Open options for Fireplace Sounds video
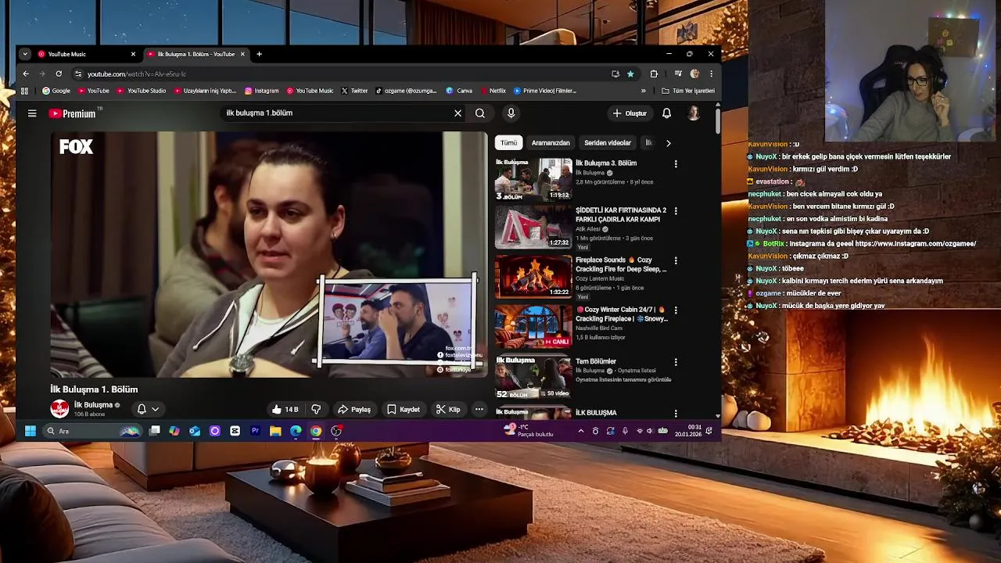The height and width of the screenshot is (563, 1001). coord(676,260)
